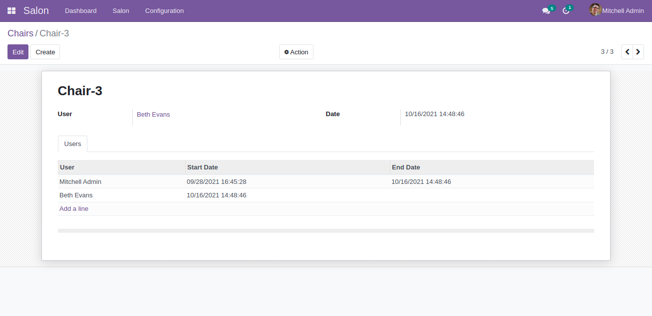Click the Salon app title
This screenshot has width=652, height=316.
36,10
